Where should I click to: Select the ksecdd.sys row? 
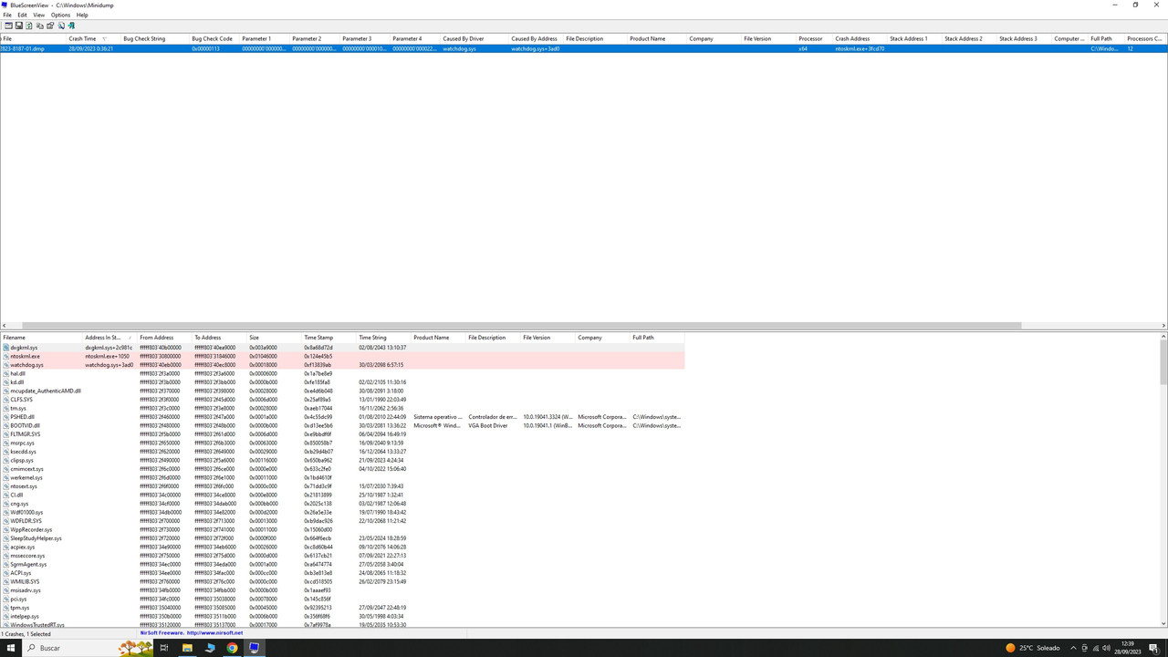[342, 452]
